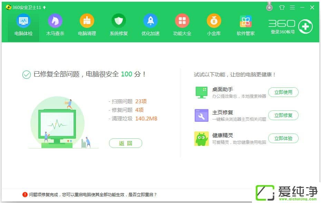
Task: Click the 系统修复 shield icon
Action: coord(119,21)
